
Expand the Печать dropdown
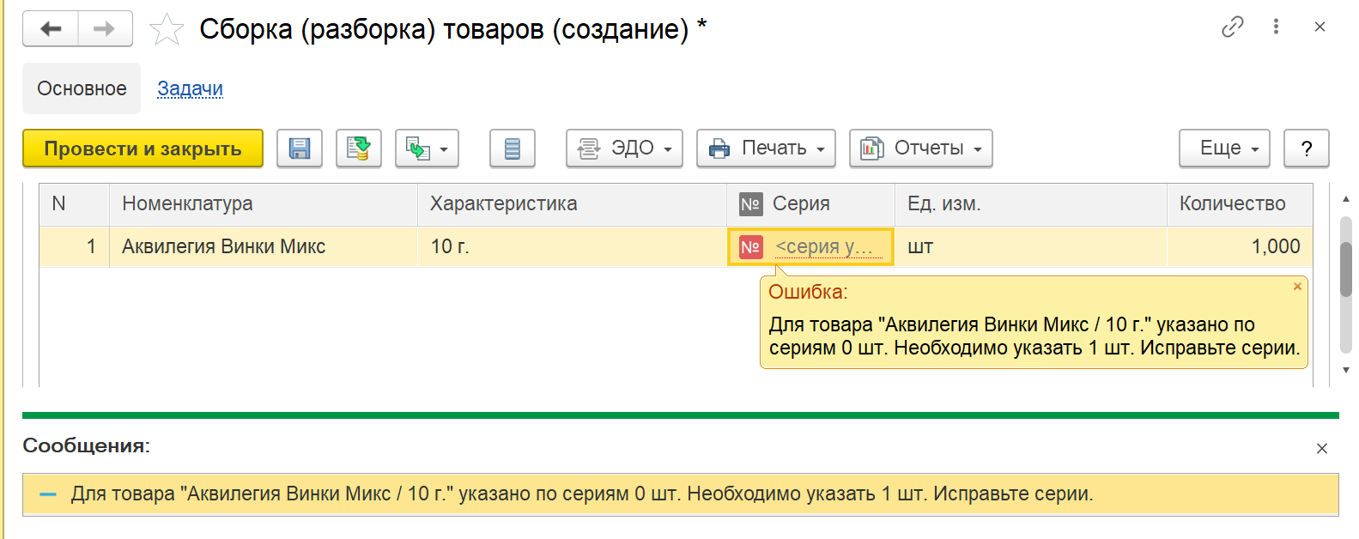[x=766, y=148]
